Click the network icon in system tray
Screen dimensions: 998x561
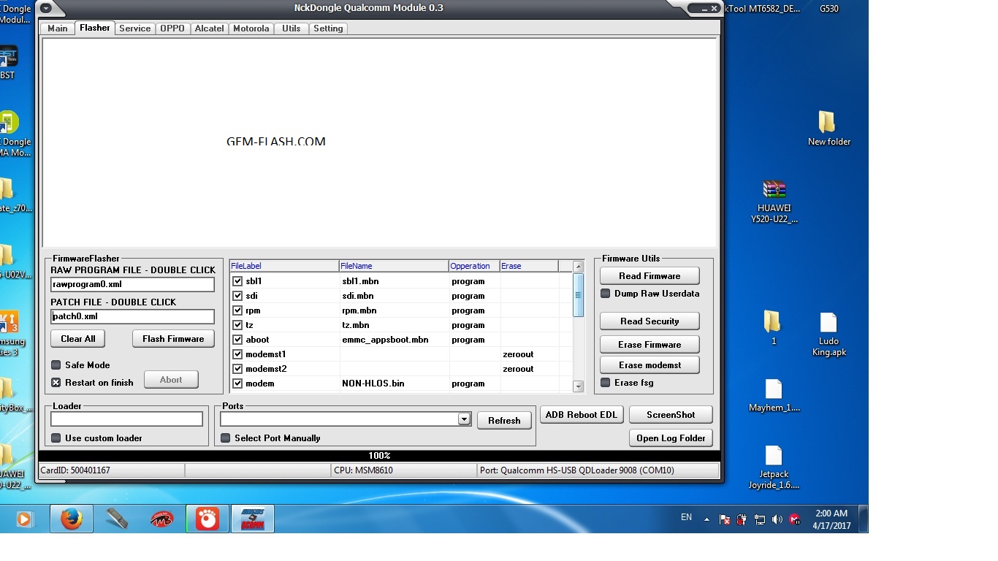pyautogui.click(x=760, y=519)
